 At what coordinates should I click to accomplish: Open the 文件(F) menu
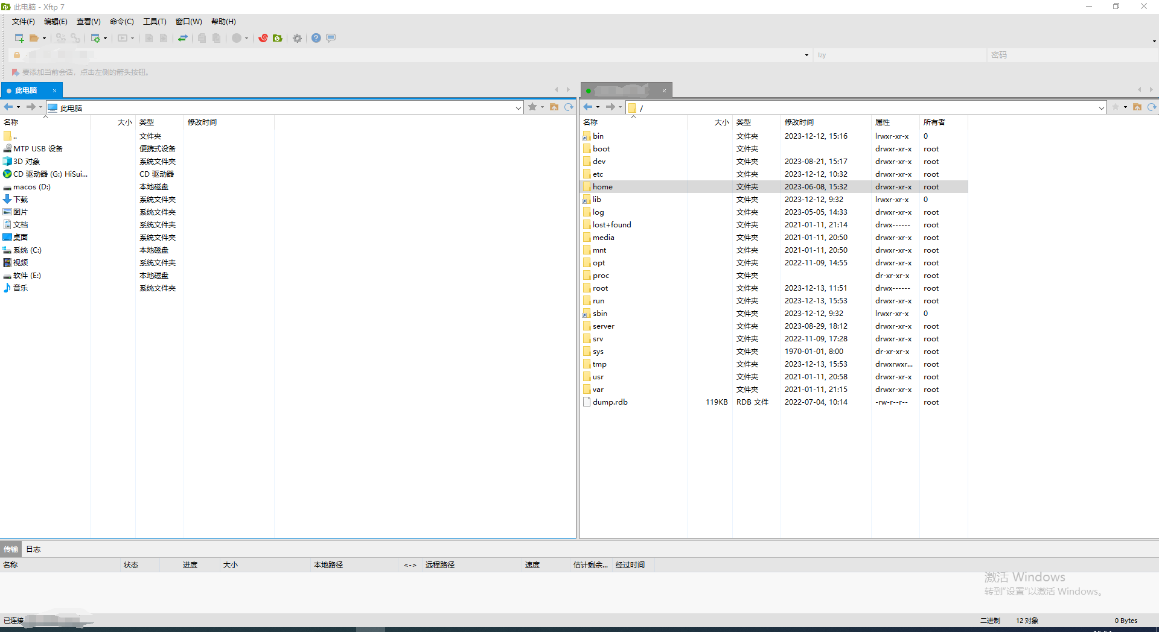pyautogui.click(x=24, y=22)
